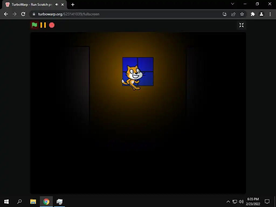The width and height of the screenshot is (276, 207).
Task: Mute the tab via the speaker icon
Action: 57,5
